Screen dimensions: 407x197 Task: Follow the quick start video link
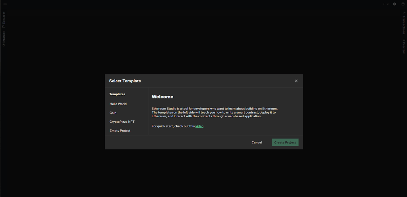199,126
